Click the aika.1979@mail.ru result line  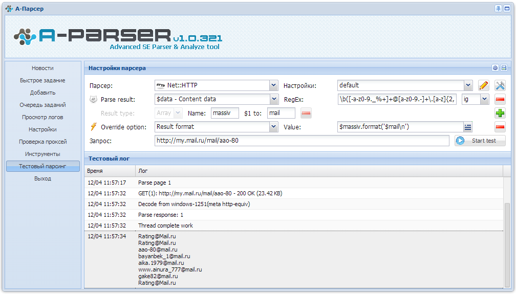[161, 263]
